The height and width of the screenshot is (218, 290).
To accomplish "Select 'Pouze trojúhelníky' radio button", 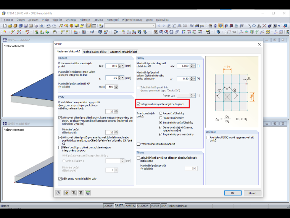I will pos(161,118).
